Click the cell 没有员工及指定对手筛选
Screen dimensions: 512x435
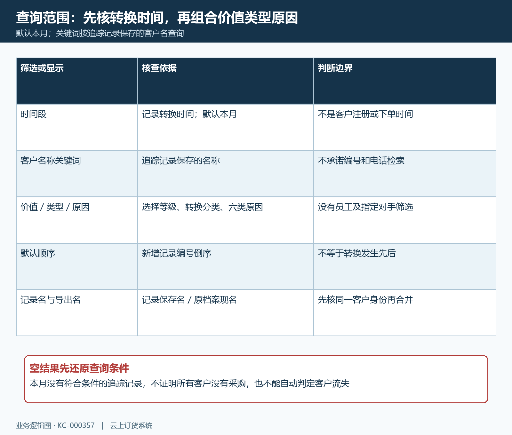(x=405, y=220)
